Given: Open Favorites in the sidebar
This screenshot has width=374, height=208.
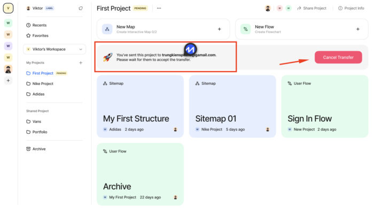Looking at the screenshot, I should [x=37, y=35].
